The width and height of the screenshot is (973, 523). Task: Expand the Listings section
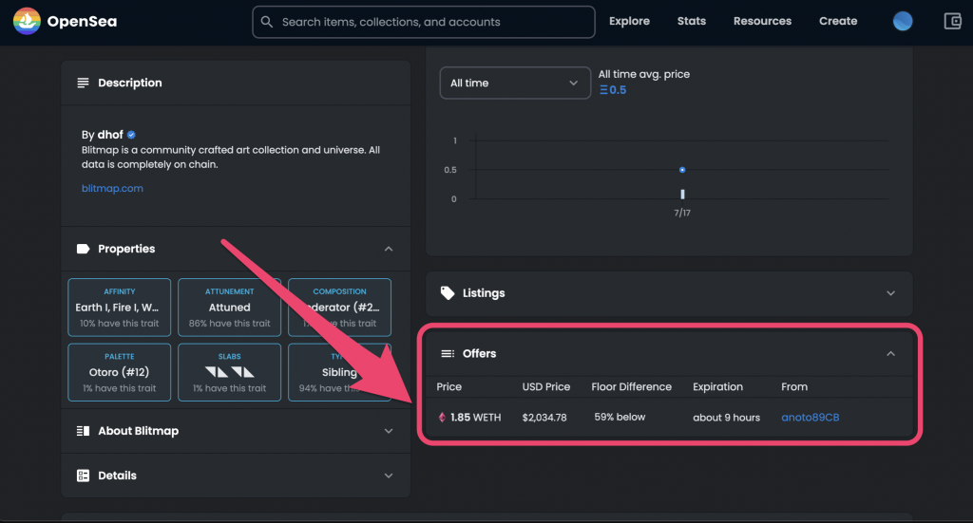click(x=890, y=293)
